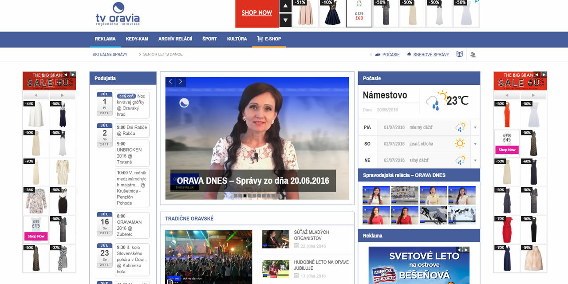The width and height of the screenshot is (568, 284).
Task: Expand SO forecast row for 02/07/2016
Action: point(475,144)
